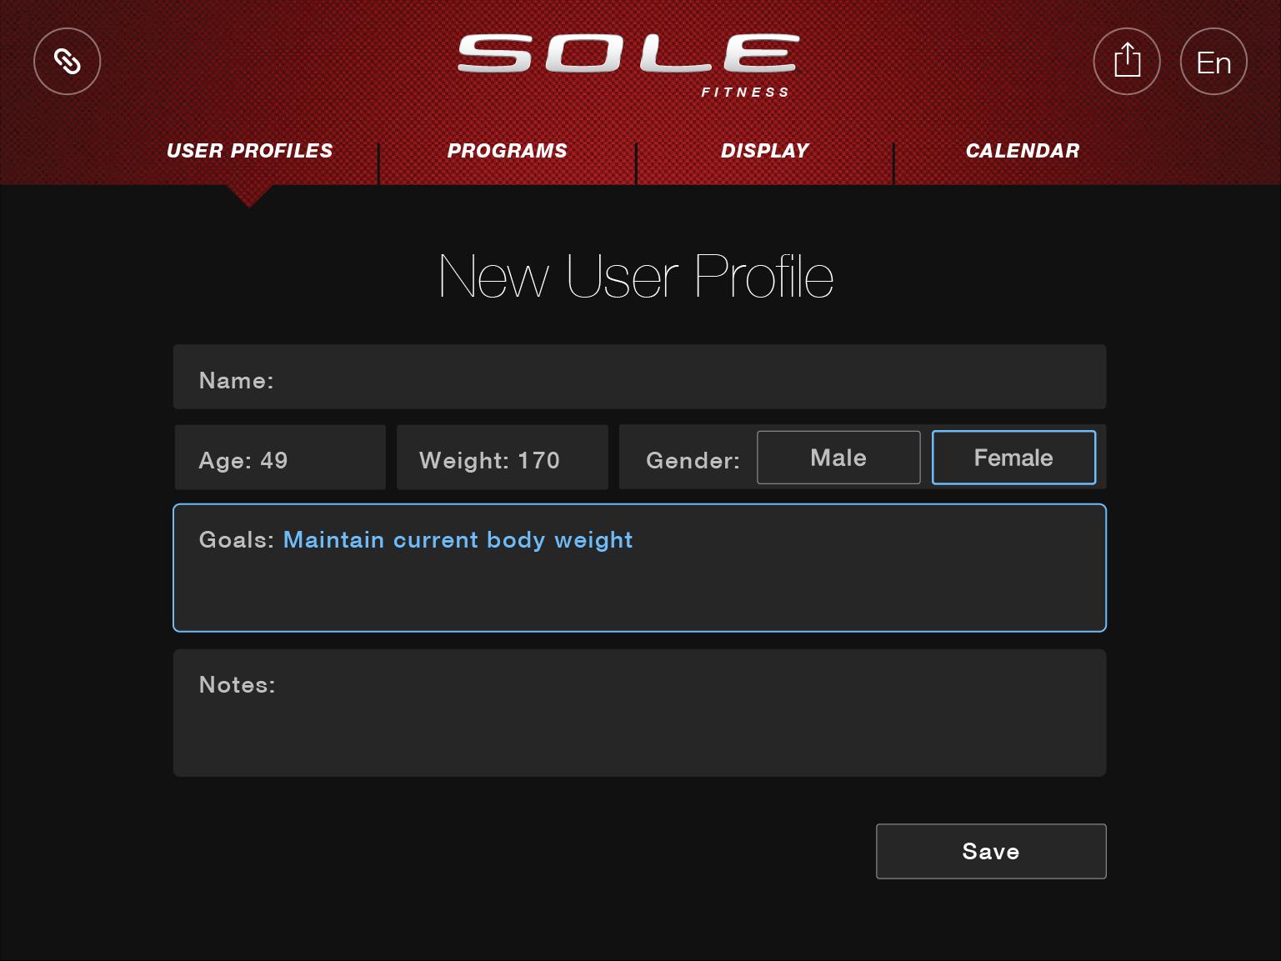Open the share/export icon
This screenshot has height=961, width=1281.
pos(1127,62)
